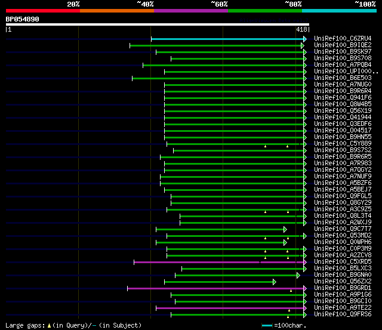Click the BP054890 query name
Screen dimensions: 382x330
click(x=23, y=19)
